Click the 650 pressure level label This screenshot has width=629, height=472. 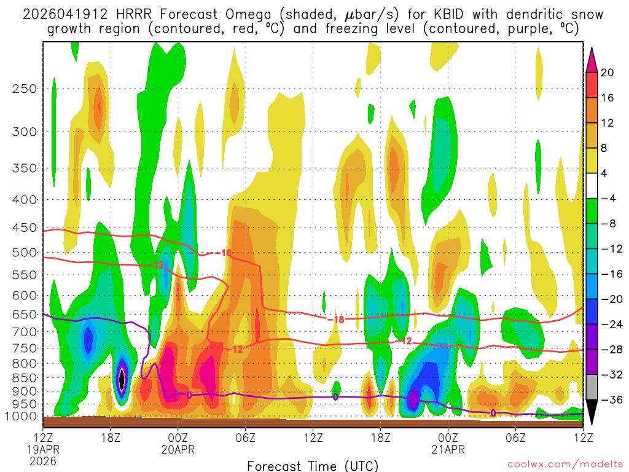click(x=25, y=314)
